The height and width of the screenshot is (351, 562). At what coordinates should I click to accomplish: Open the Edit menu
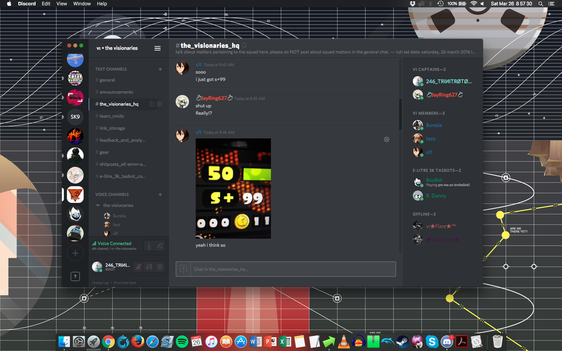tap(46, 4)
